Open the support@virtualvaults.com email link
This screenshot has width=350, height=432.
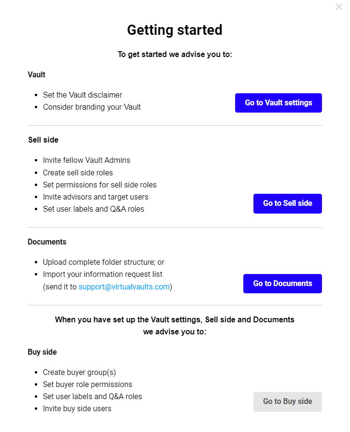coord(124,287)
